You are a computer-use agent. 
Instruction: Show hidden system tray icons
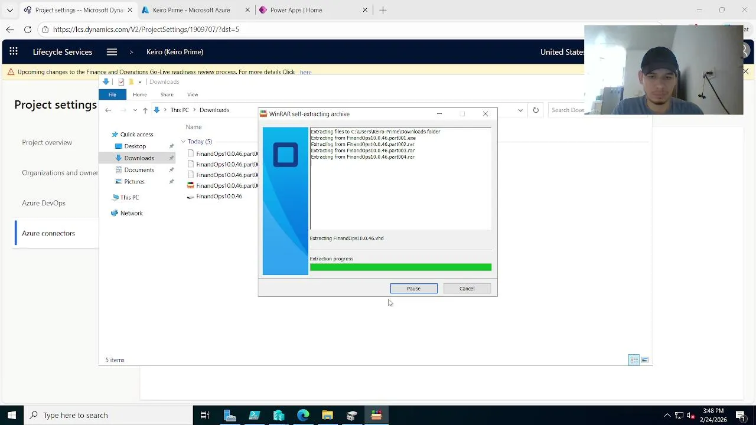click(667, 415)
